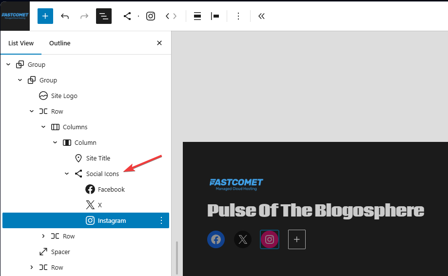Select Facebook in the list view
Image resolution: width=448 pixels, height=276 pixels.
(111, 189)
